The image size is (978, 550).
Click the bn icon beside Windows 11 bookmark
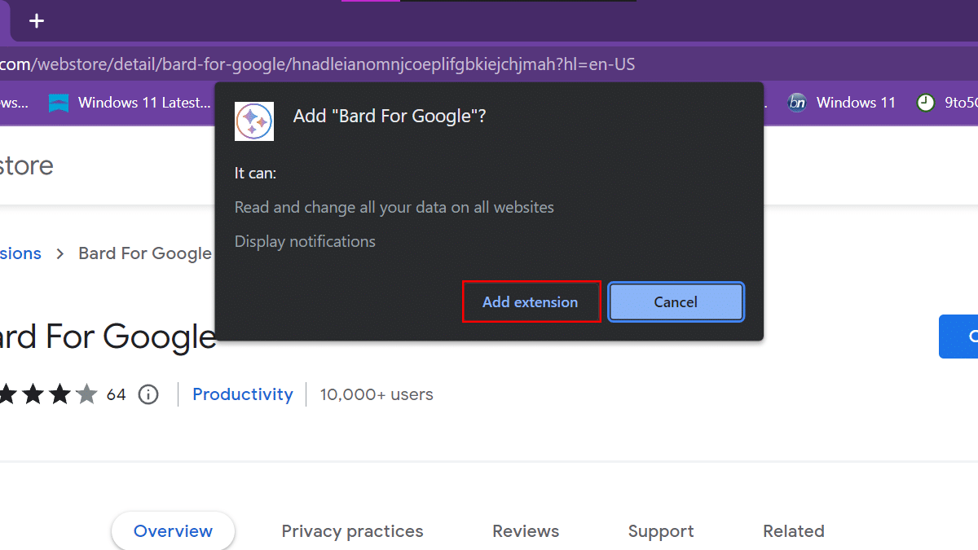[x=796, y=103]
